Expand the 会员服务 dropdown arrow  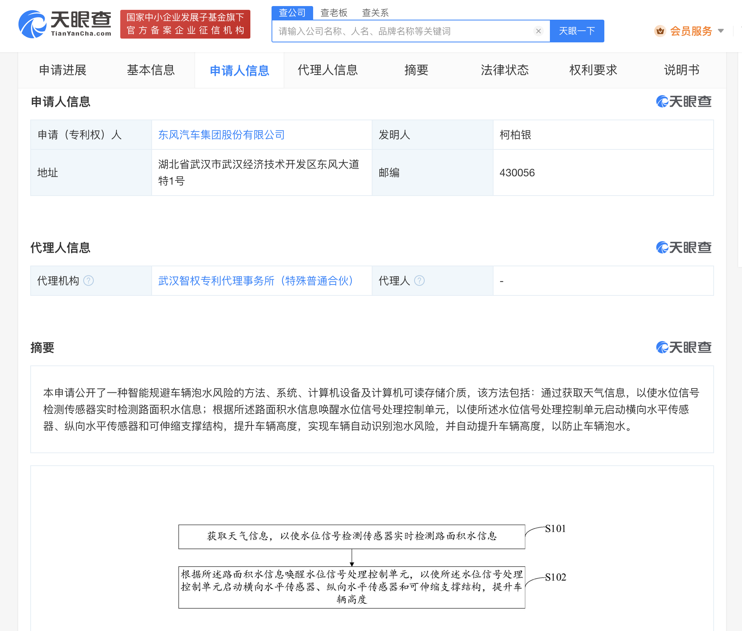(x=721, y=31)
